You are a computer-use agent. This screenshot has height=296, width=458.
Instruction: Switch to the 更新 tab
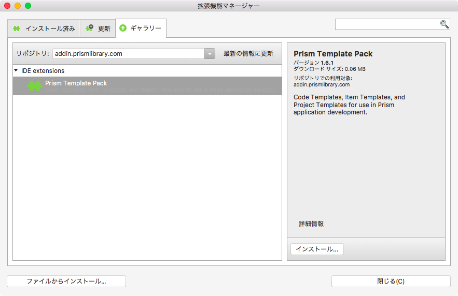[98, 28]
